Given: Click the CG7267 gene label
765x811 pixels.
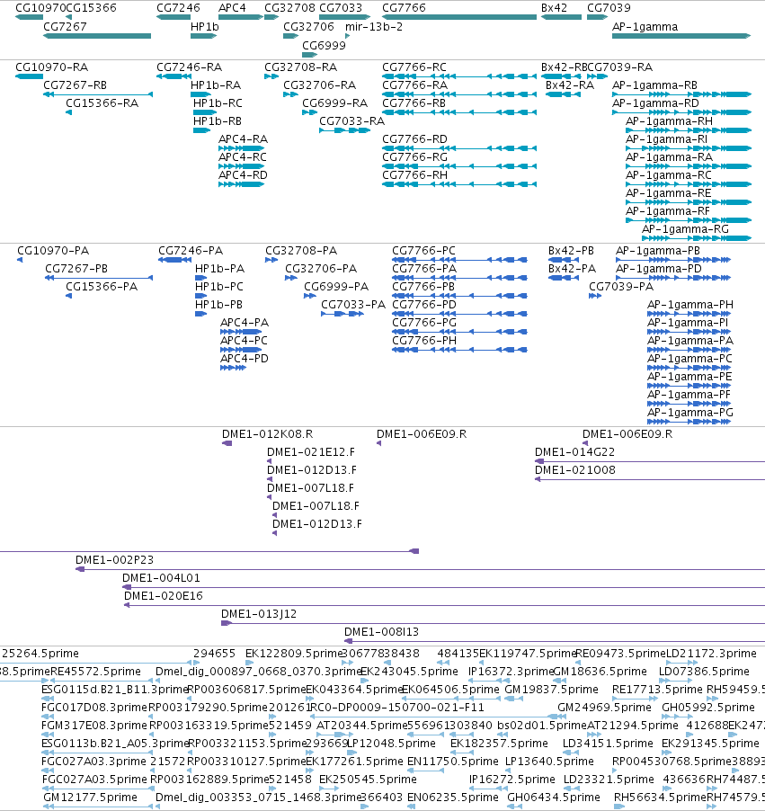Looking at the screenshot, I should point(65,26).
